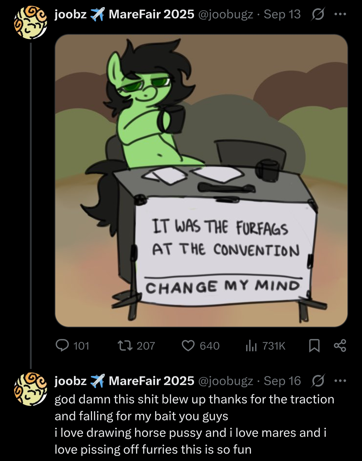Image resolution: width=362 pixels, height=461 pixels.
Task: Visit @joobugz handle on first tweet
Action: 225,14
